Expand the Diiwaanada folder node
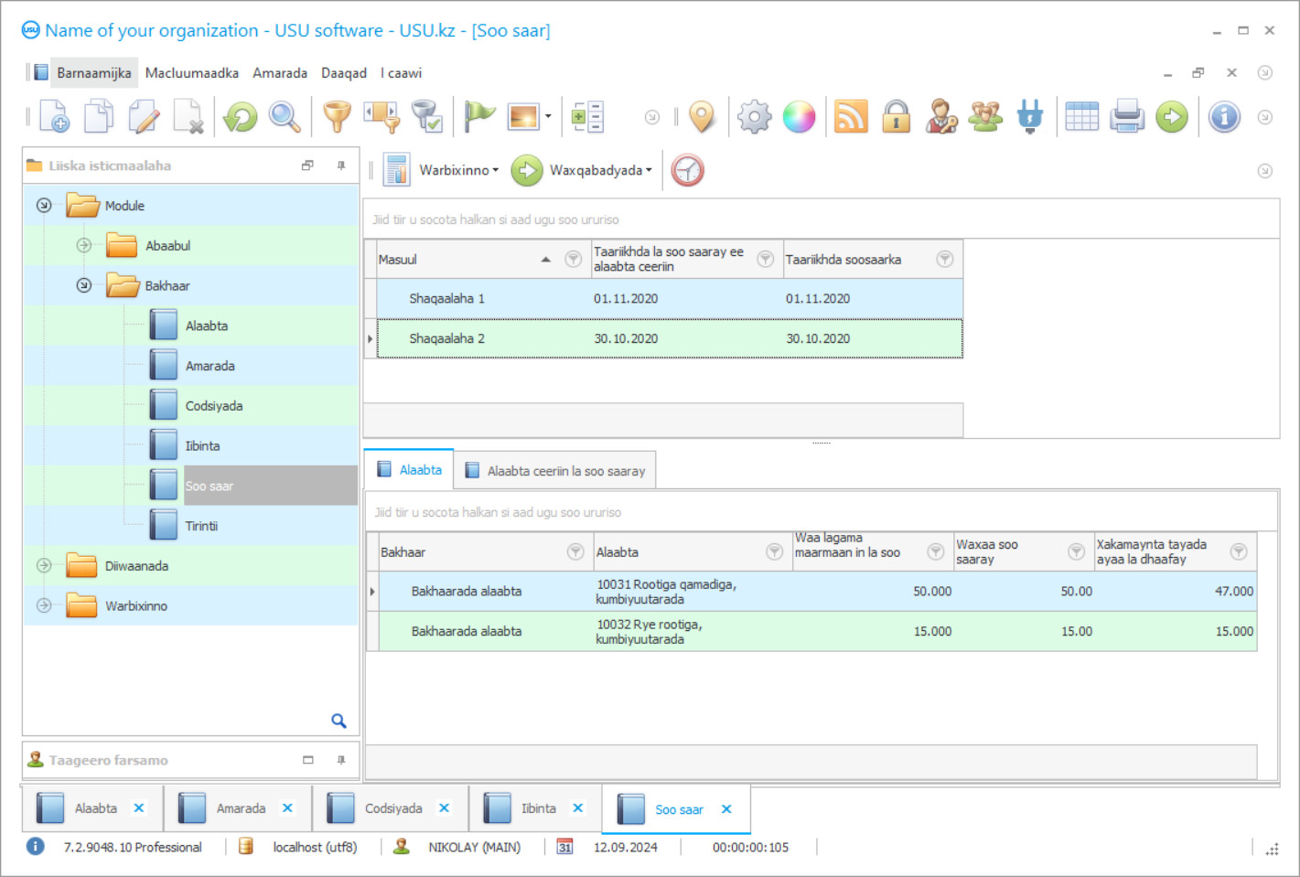1300x877 pixels. coord(44,566)
